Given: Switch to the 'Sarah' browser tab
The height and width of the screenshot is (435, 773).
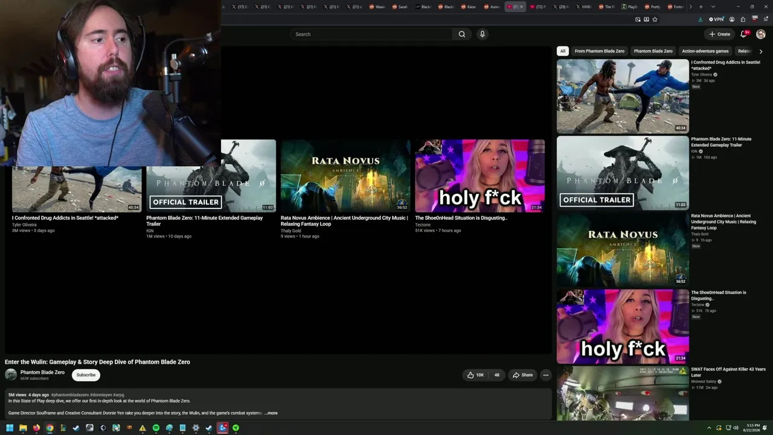Looking at the screenshot, I should [400, 7].
